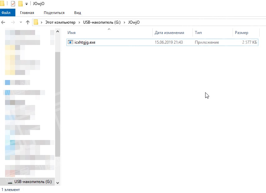266x193 pixels.
Task: Click navigation pane scroll up arrow
Action: click(58, 31)
